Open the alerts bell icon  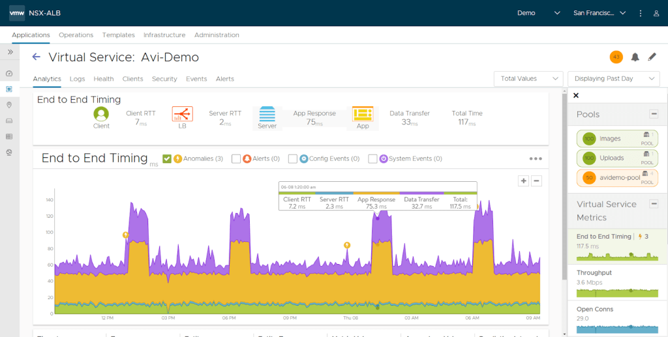[x=635, y=57]
